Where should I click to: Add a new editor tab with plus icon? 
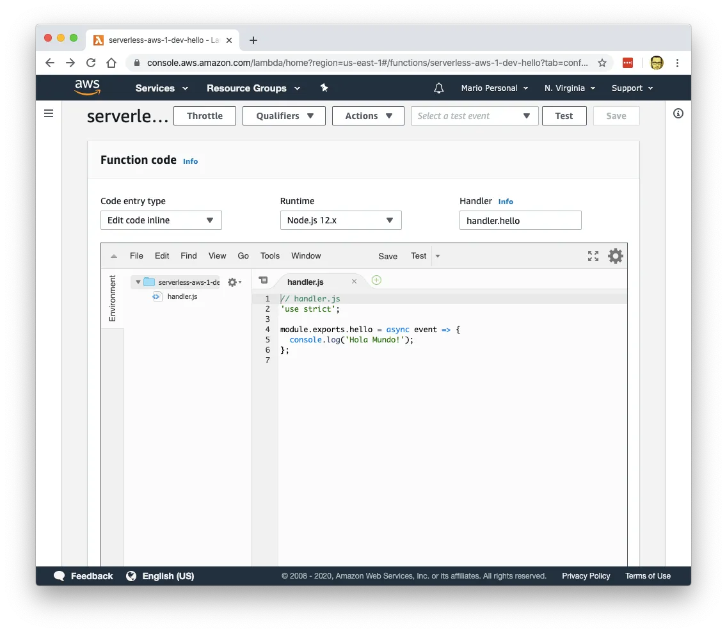(376, 280)
